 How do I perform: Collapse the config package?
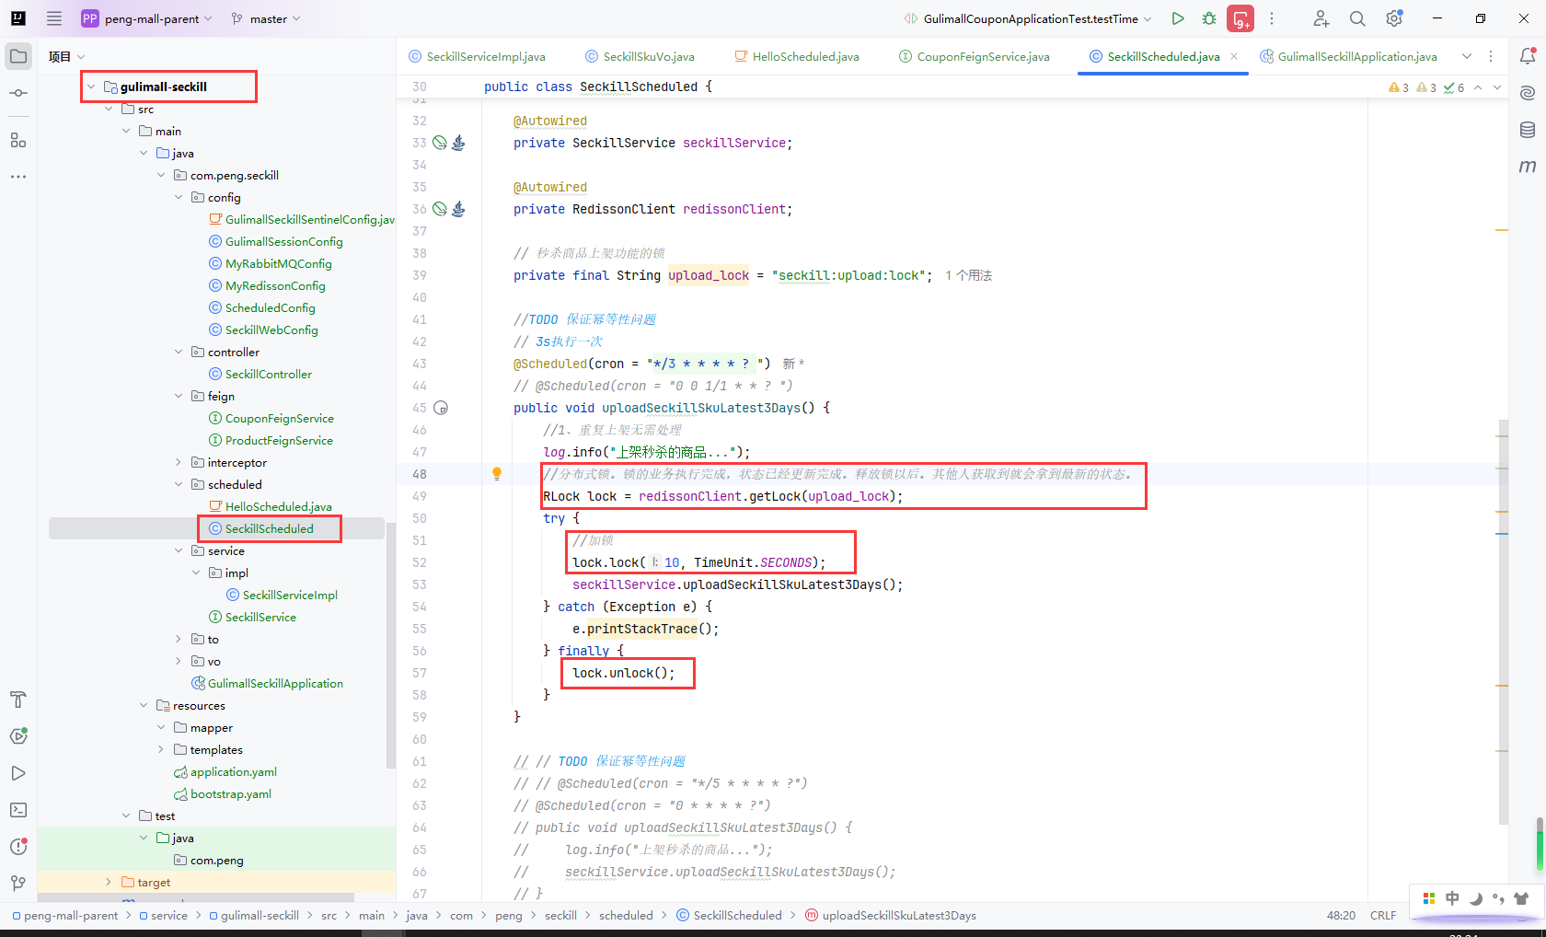179,197
